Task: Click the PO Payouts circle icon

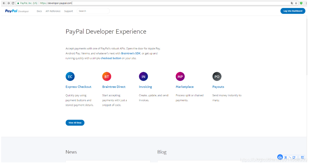Action: click(x=217, y=76)
